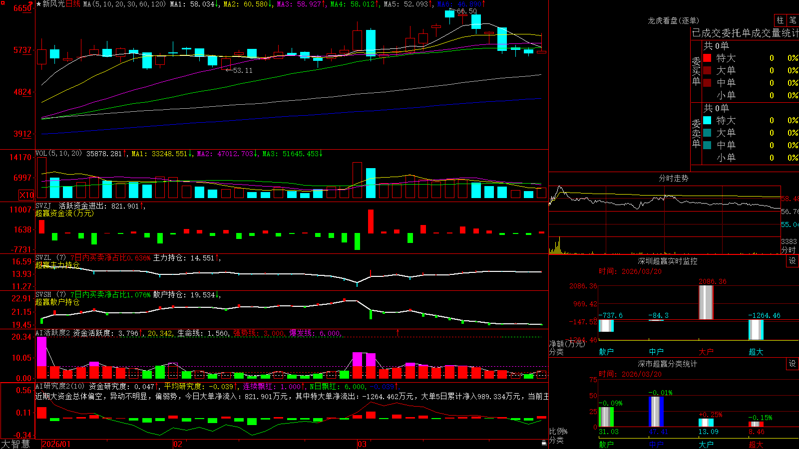Switch the 龙虎看盘 view to 笔 mode
The height and width of the screenshot is (449, 799).
tap(793, 20)
